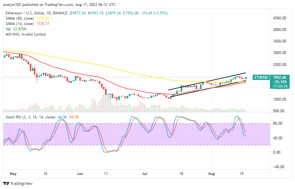Click the 80.00 Stoch RSI axis label
The height and width of the screenshot is (189, 295).
point(277,123)
